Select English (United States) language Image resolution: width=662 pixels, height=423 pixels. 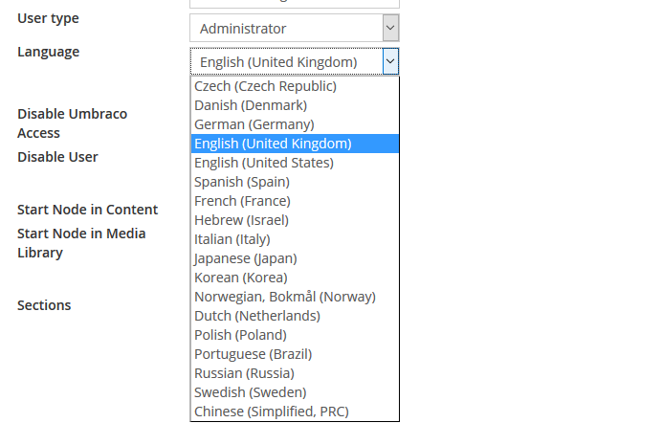(x=263, y=163)
